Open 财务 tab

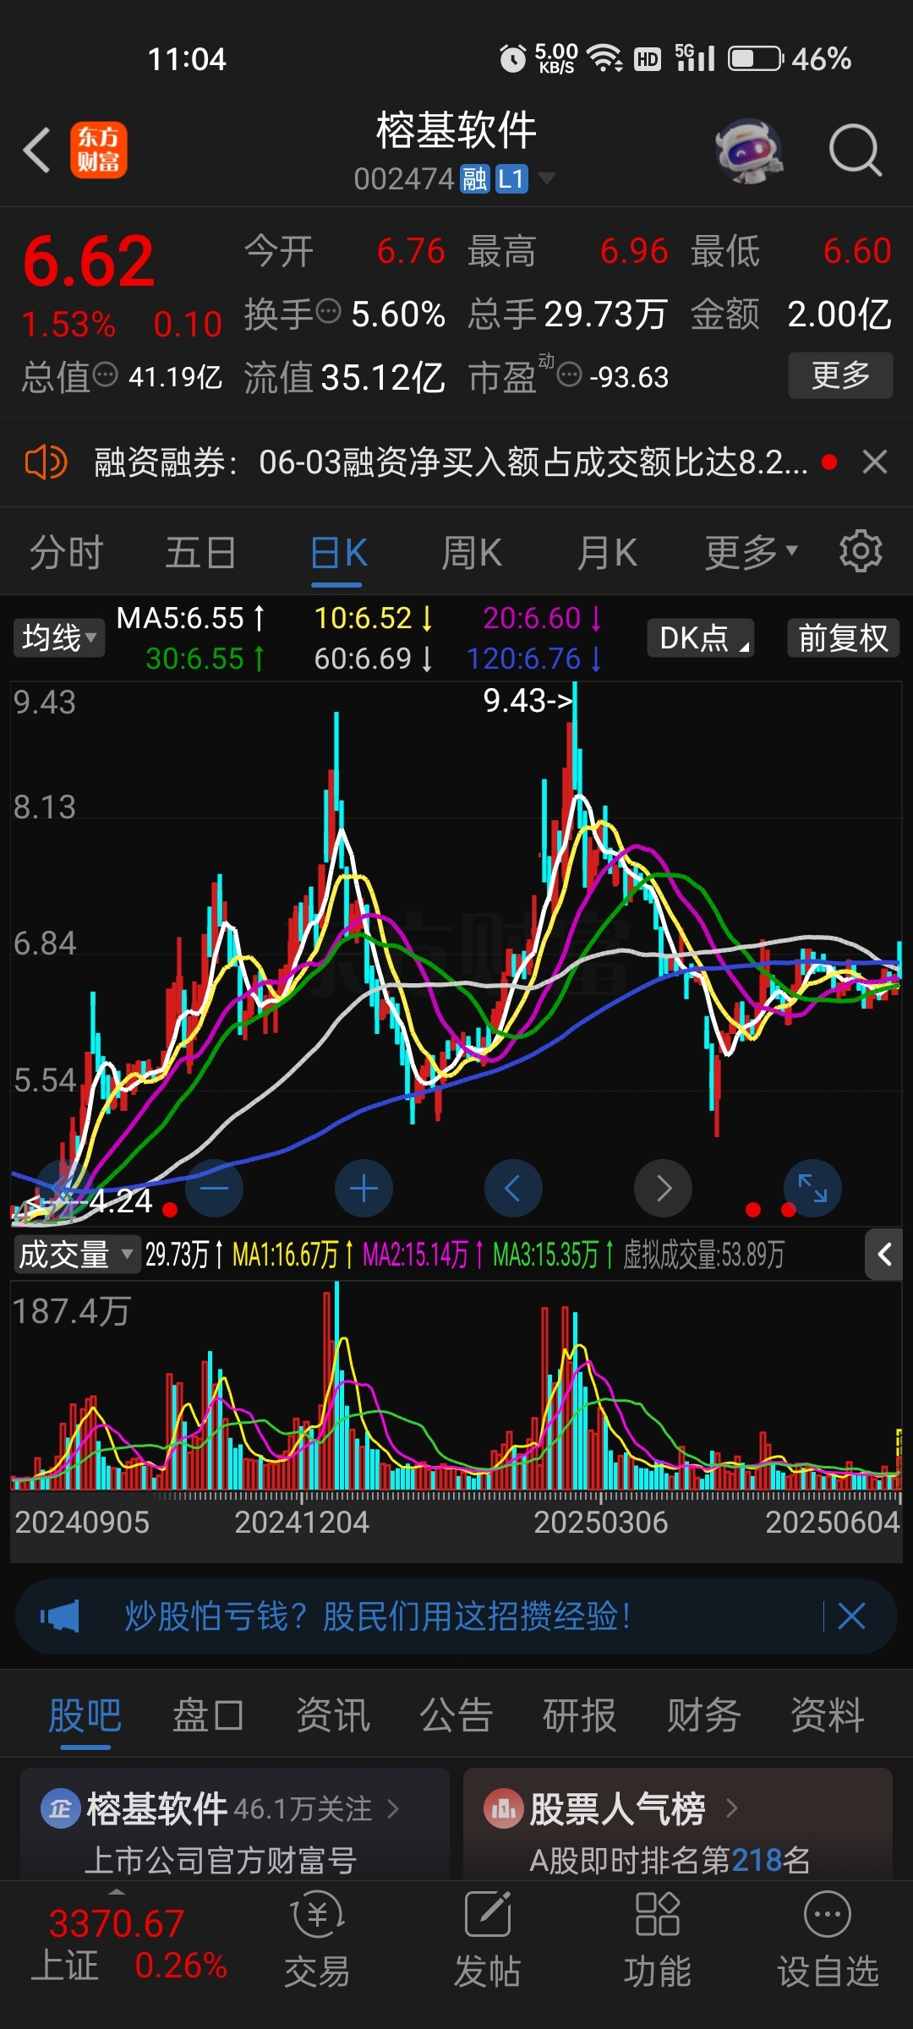(703, 1716)
